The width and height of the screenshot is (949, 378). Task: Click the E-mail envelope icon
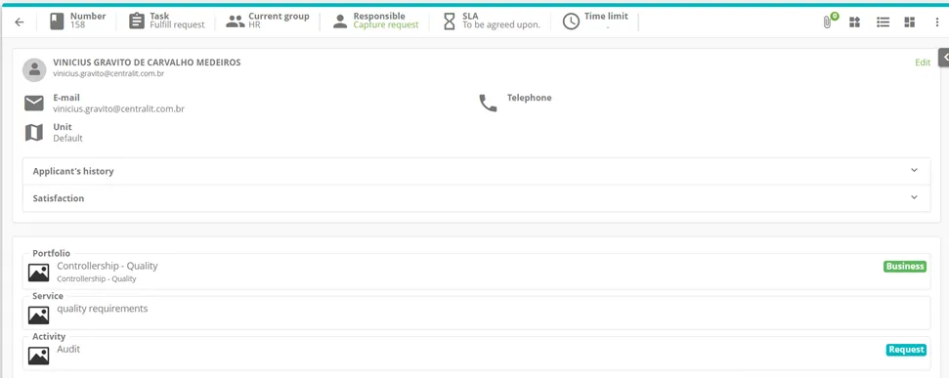point(34,104)
